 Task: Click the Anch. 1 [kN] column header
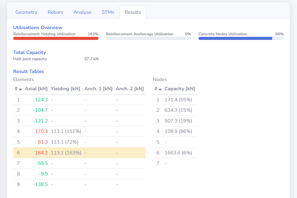click(x=98, y=89)
